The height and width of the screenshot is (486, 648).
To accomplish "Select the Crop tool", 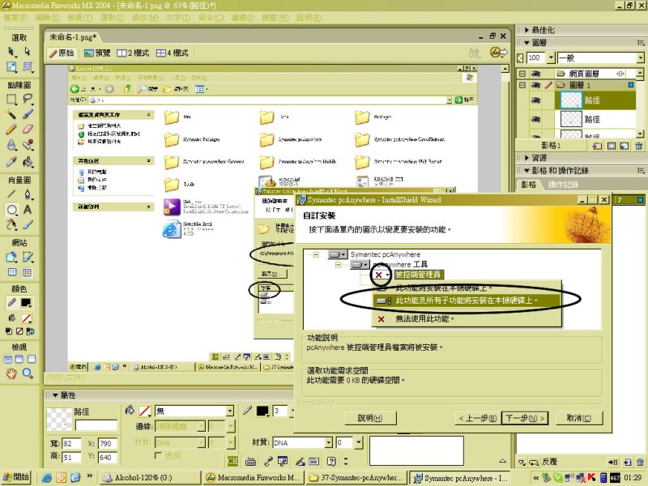I will click(x=28, y=66).
